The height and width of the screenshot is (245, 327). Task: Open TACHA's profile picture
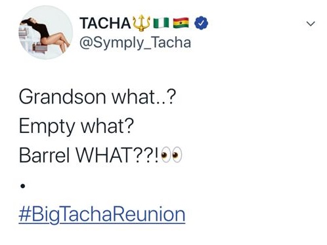(45, 33)
